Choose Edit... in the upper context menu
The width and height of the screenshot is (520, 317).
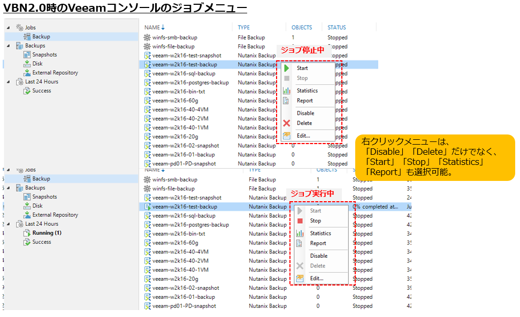pyautogui.click(x=303, y=136)
